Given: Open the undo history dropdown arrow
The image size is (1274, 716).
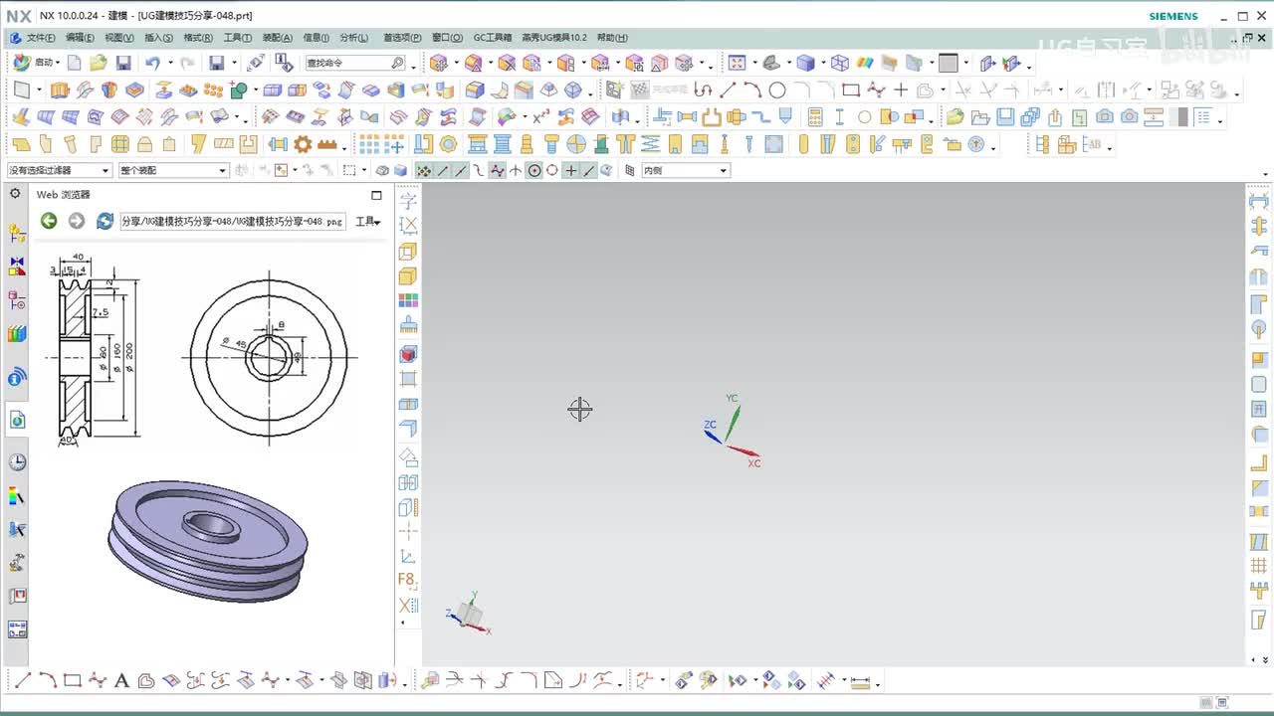Looking at the screenshot, I should [168, 63].
